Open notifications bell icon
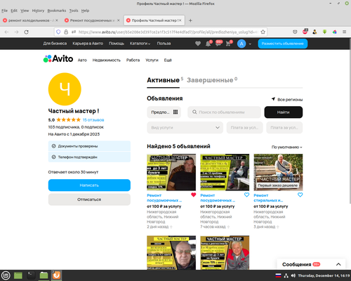This screenshot has width=351, height=281. (x=208, y=44)
